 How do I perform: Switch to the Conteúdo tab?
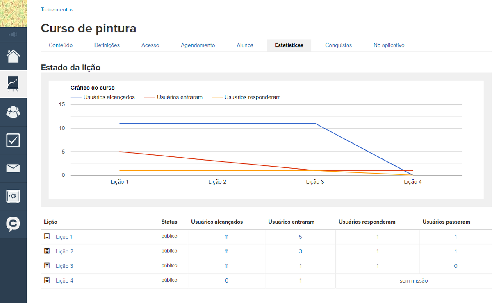click(x=61, y=45)
